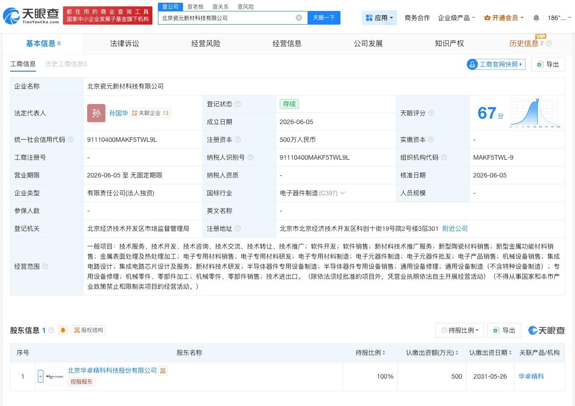Open equity structure icon beside 北京华卓精科科技股份有限公司

tap(163, 371)
